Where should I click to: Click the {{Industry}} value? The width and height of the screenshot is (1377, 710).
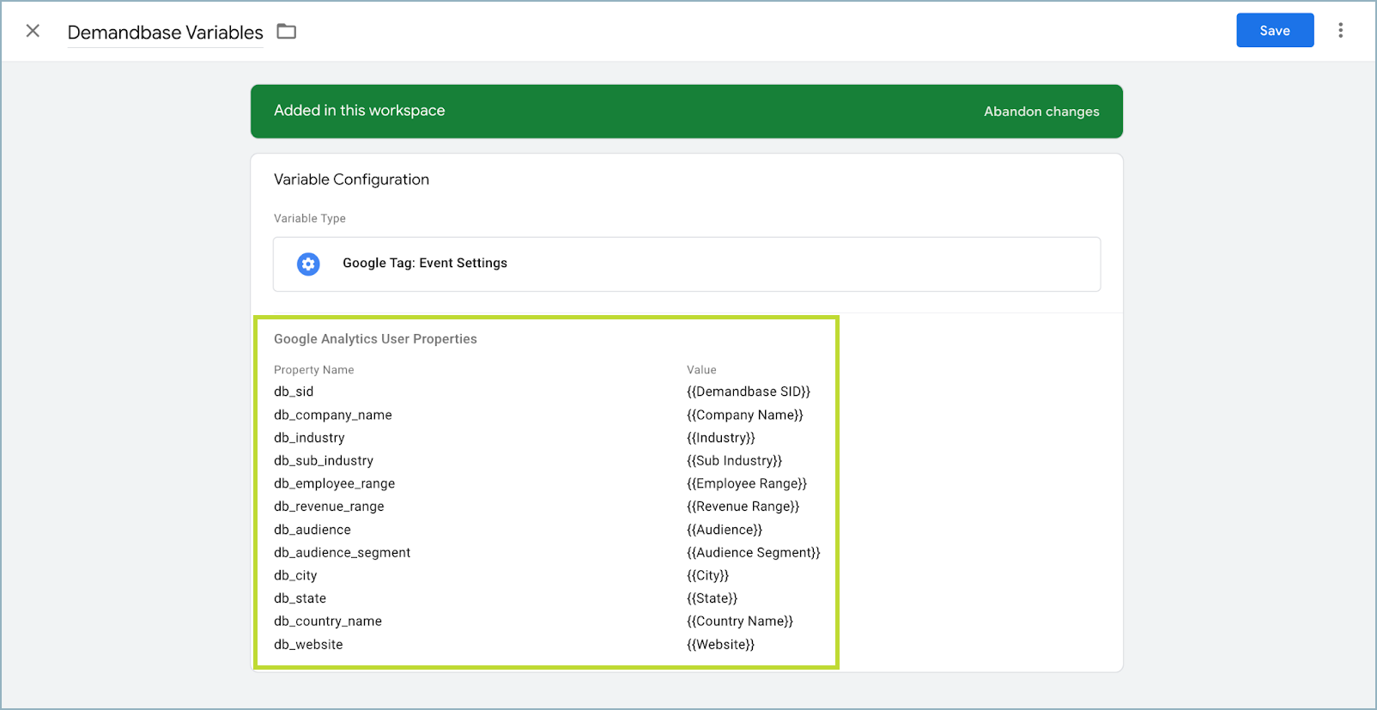[721, 438]
